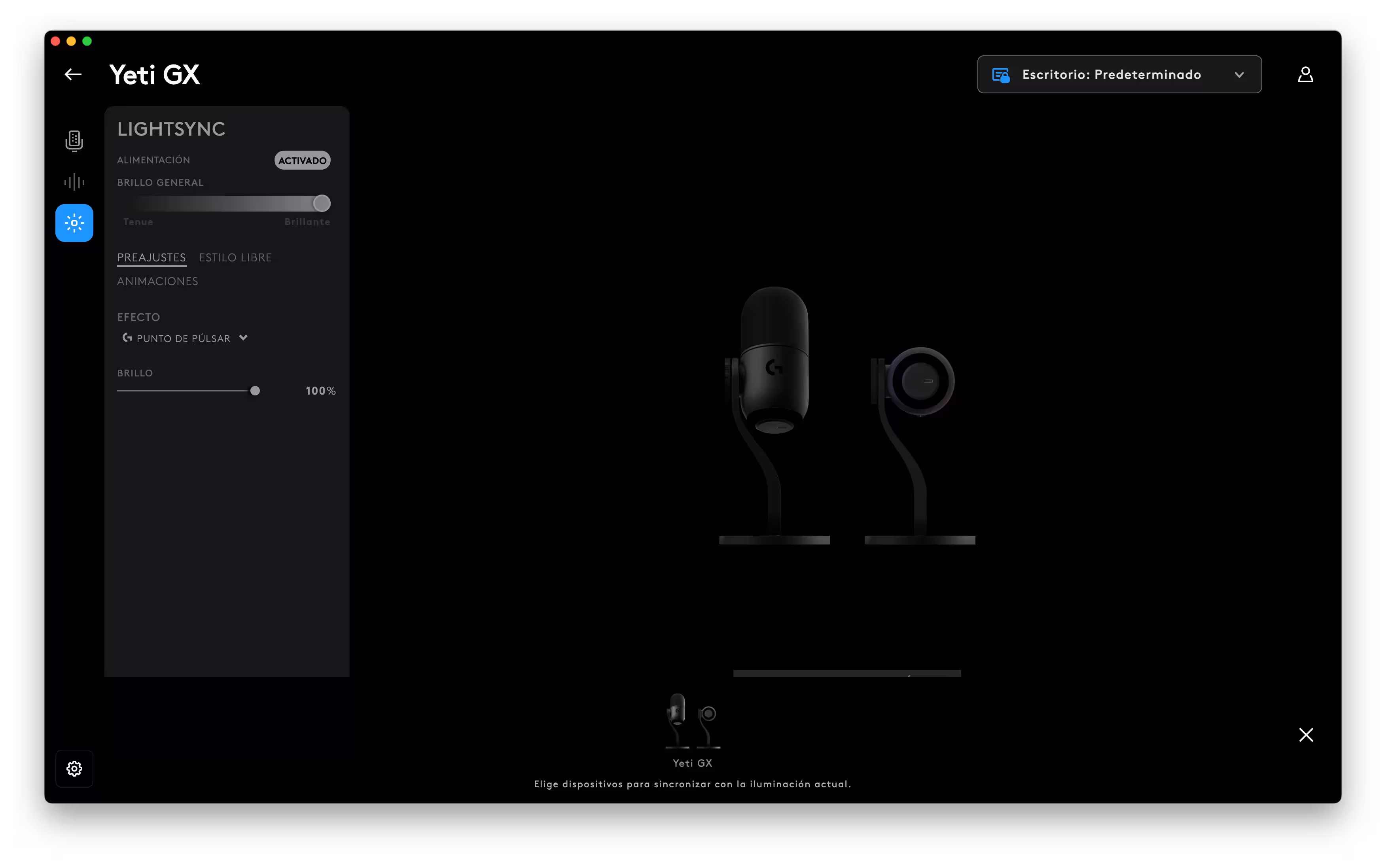This screenshot has width=1386, height=862.
Task: Open the PUNTO DE PÚLSAR effect dropdown
Action: tap(186, 338)
